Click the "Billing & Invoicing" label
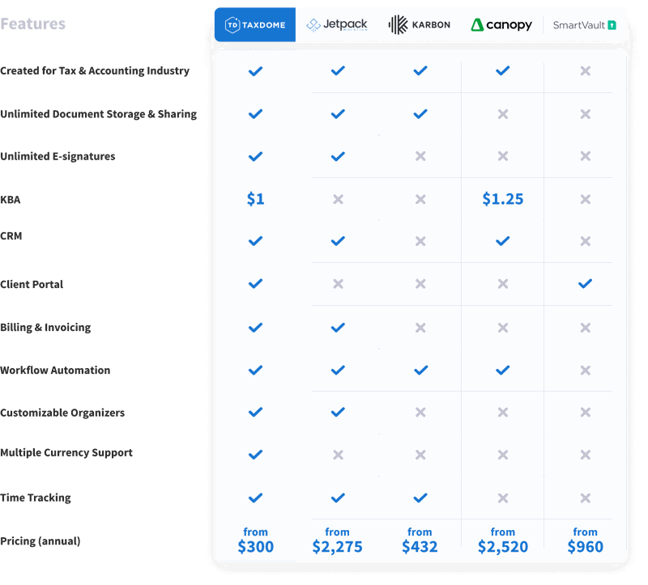Image resolution: width=648 pixels, height=585 pixels. 45,328
